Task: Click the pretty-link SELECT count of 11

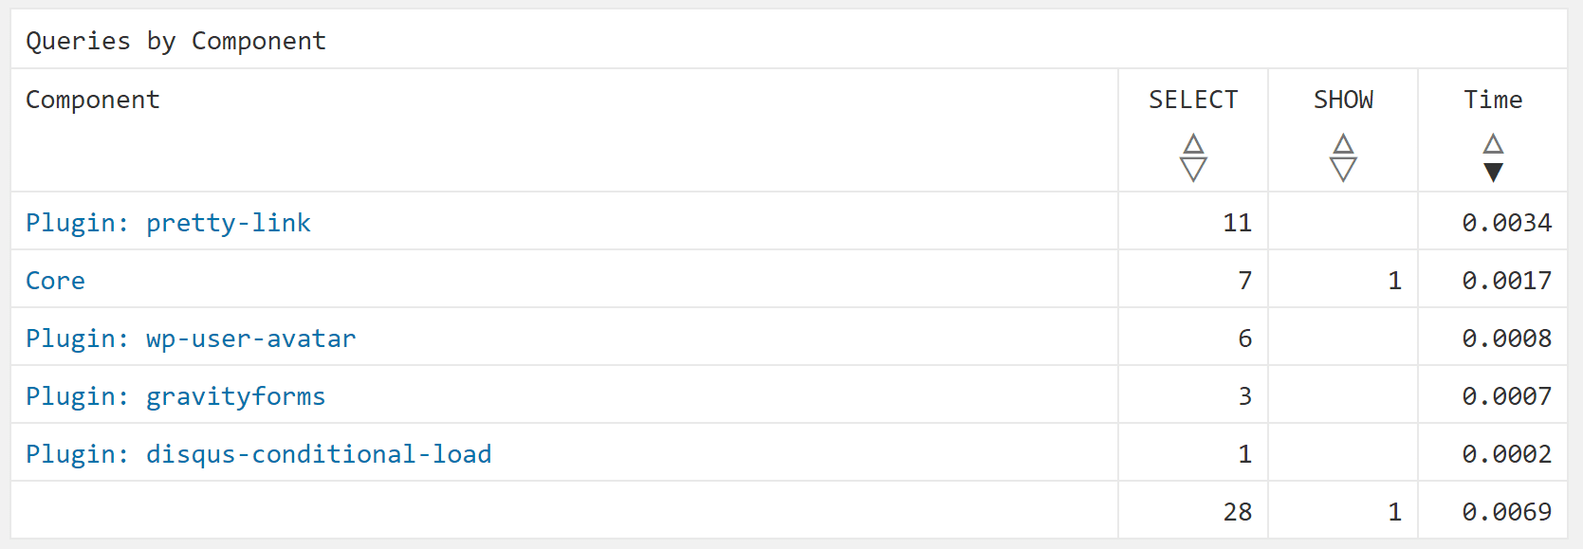Action: pyautogui.click(x=1237, y=223)
